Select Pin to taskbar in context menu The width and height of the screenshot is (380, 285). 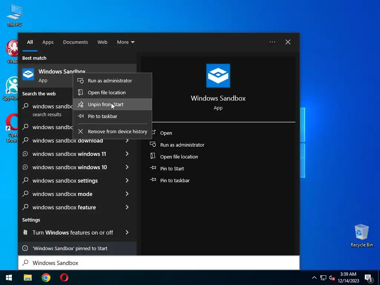[x=112, y=116]
